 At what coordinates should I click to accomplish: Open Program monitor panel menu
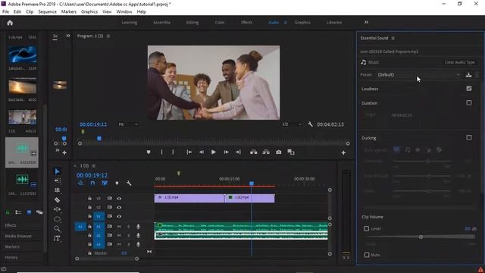pos(108,36)
